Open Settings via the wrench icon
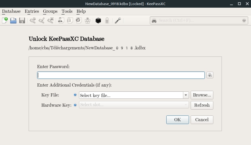This screenshot has height=145, width=251. (x=118, y=20)
